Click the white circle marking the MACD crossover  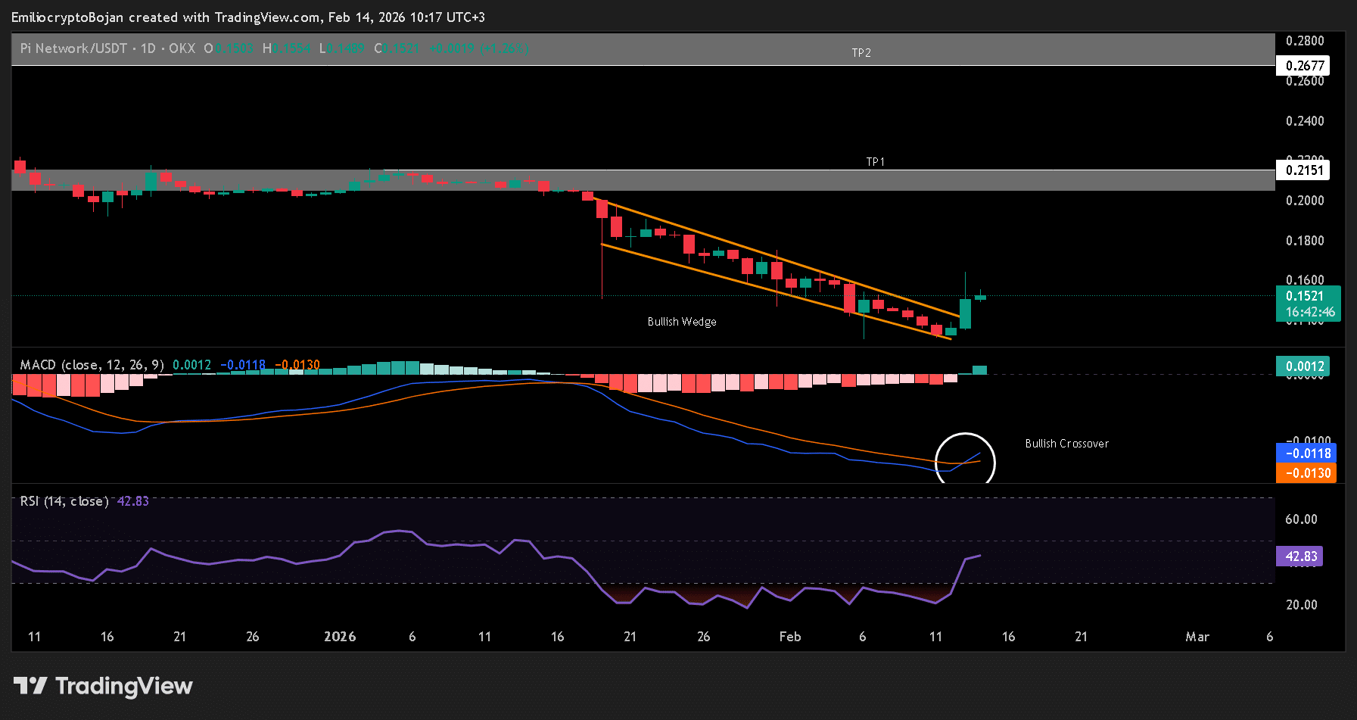click(965, 435)
